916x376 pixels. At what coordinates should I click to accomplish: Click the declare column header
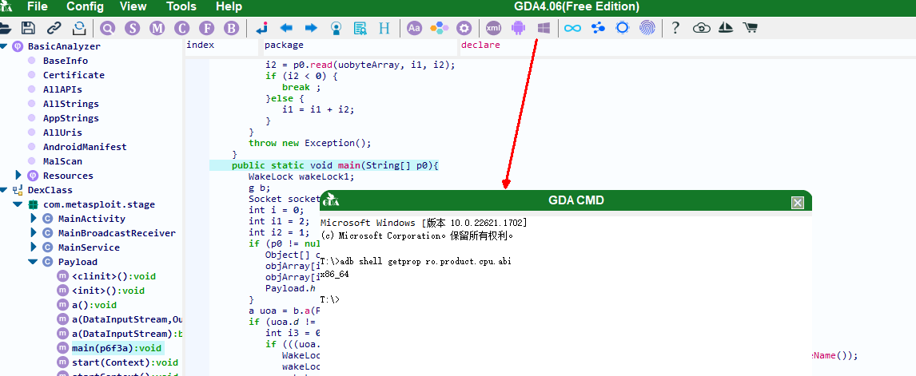coord(481,45)
